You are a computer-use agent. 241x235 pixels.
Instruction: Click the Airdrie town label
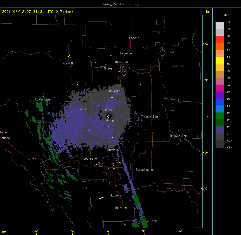(113, 150)
